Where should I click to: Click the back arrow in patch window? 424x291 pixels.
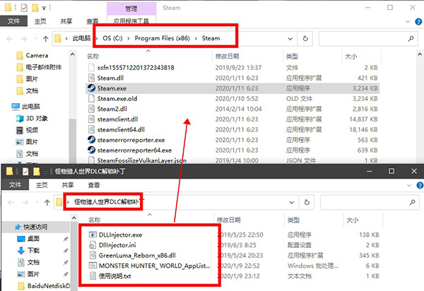(x=11, y=202)
